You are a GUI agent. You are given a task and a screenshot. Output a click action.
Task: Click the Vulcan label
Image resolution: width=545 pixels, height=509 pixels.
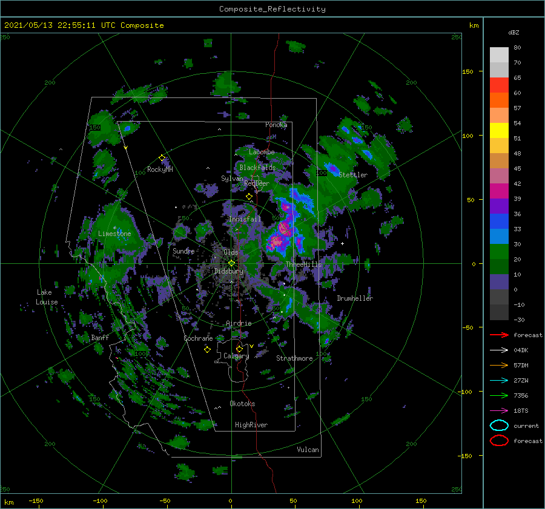pos(308,450)
